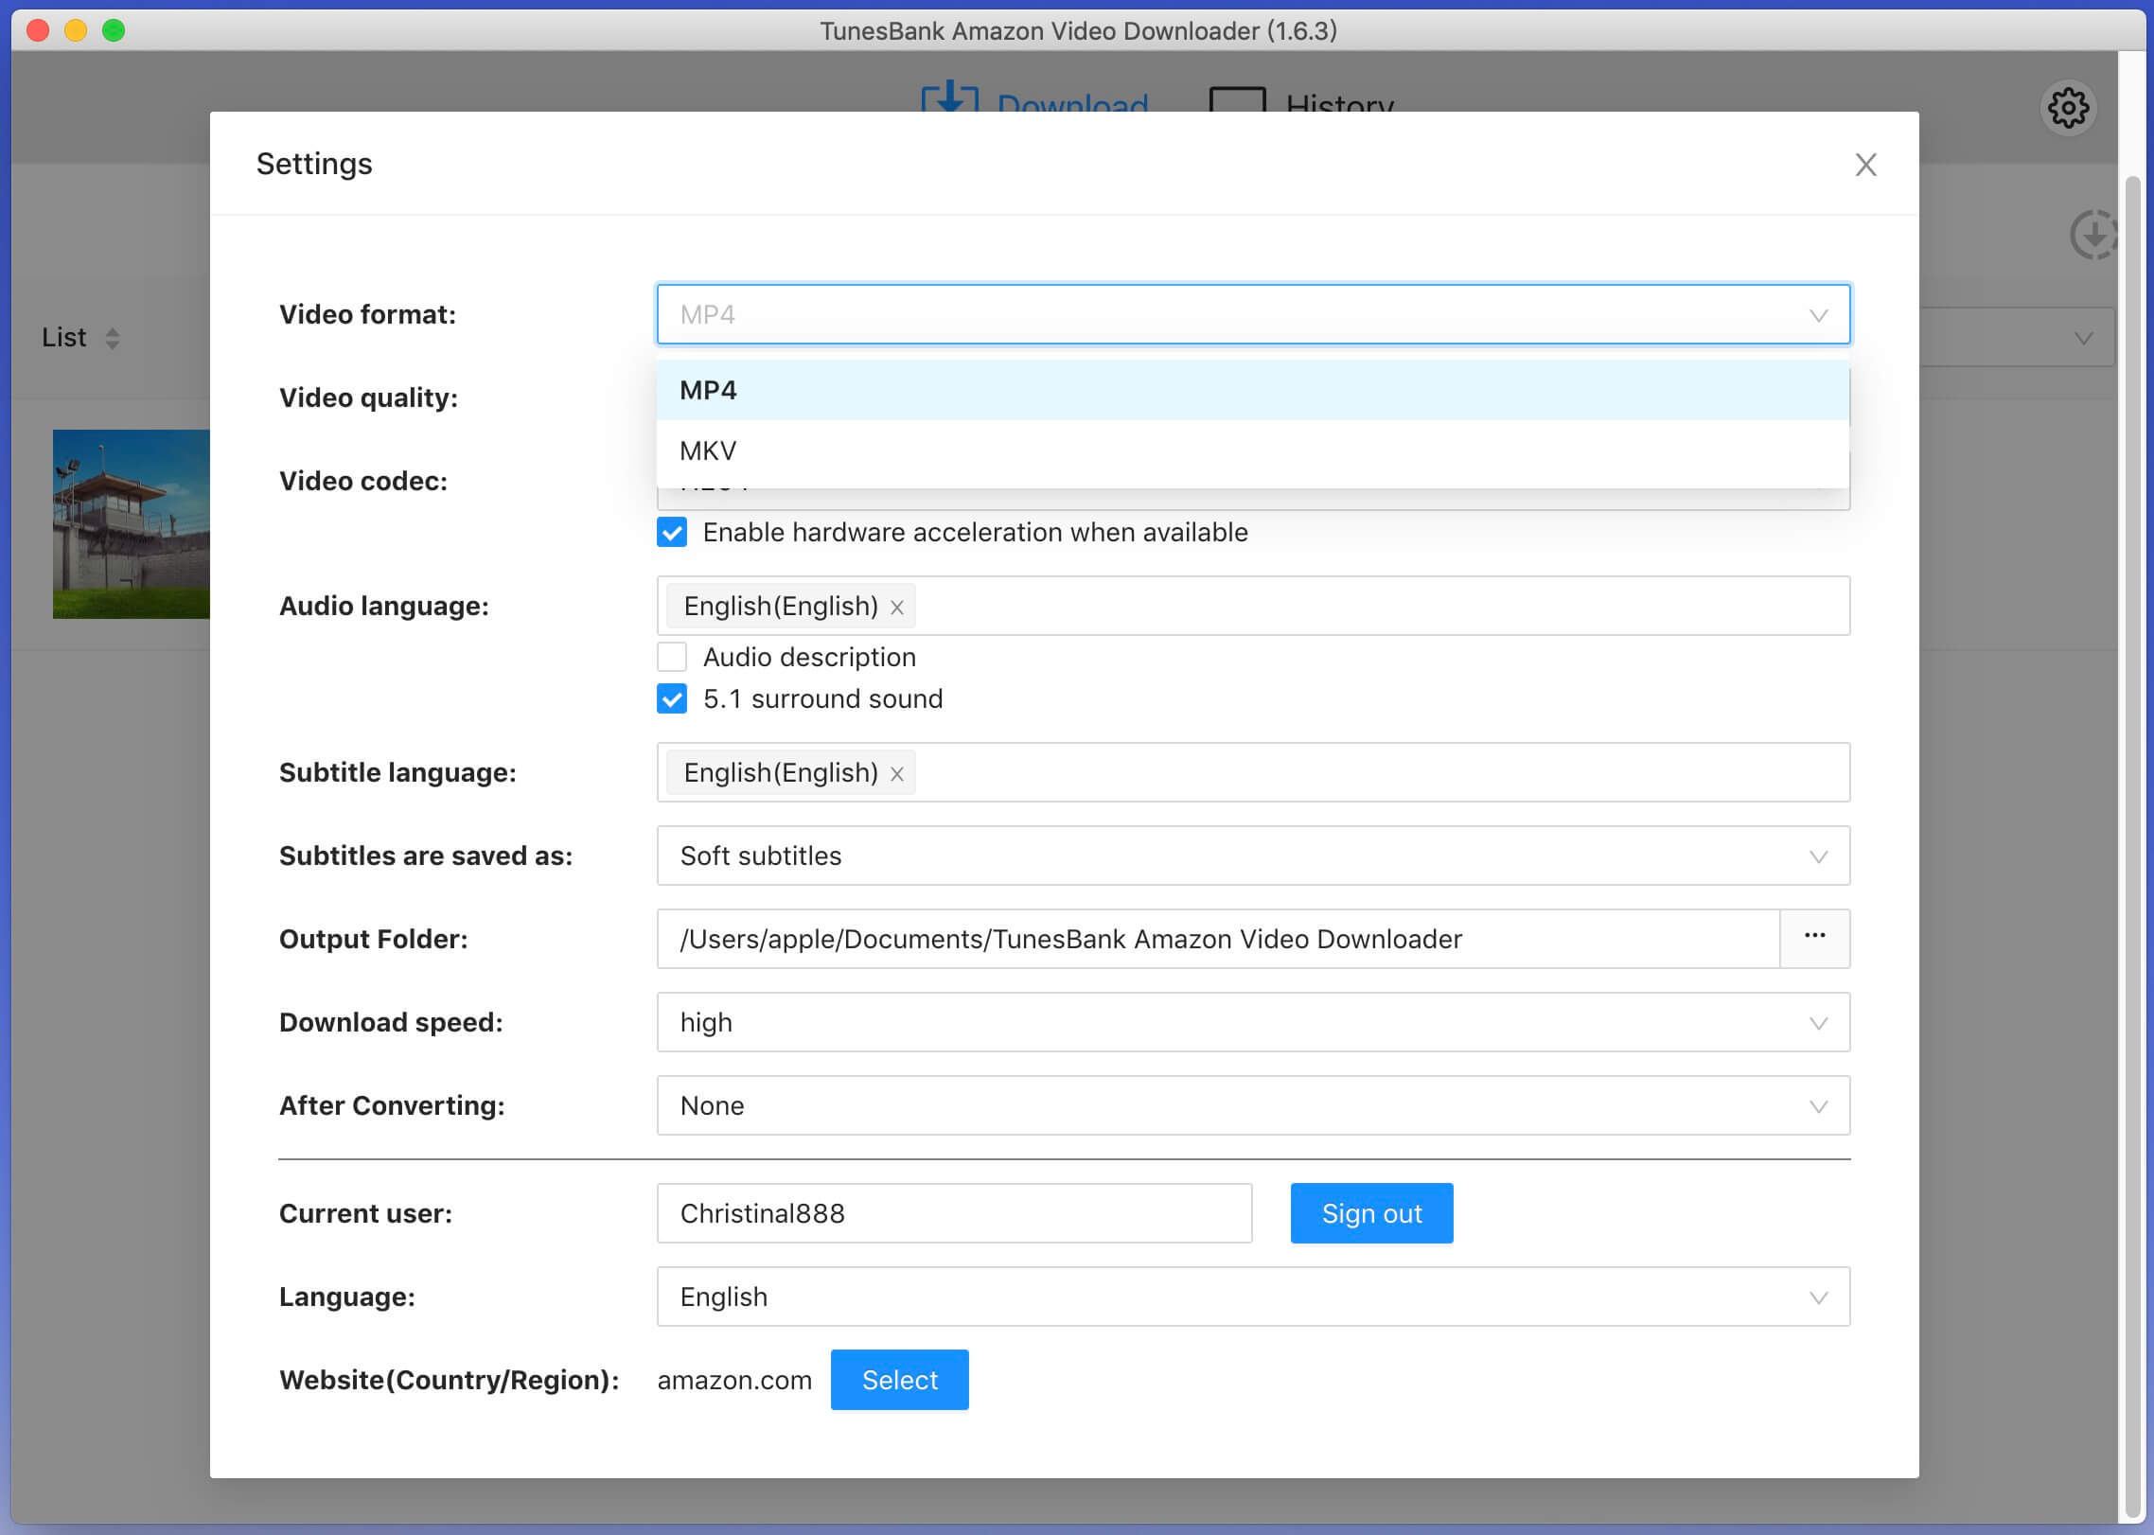Toggle the 5.1 surround sound checkbox
2154x1535 pixels.
click(x=673, y=697)
